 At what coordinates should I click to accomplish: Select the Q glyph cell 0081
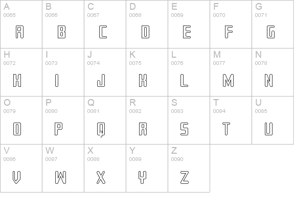[x=105, y=120]
